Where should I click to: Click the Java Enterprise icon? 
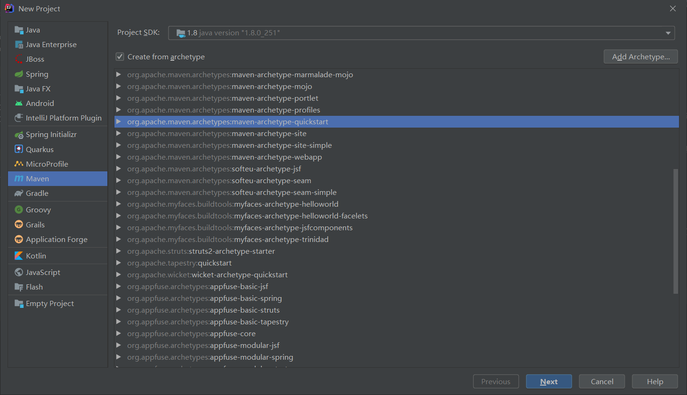(19, 45)
